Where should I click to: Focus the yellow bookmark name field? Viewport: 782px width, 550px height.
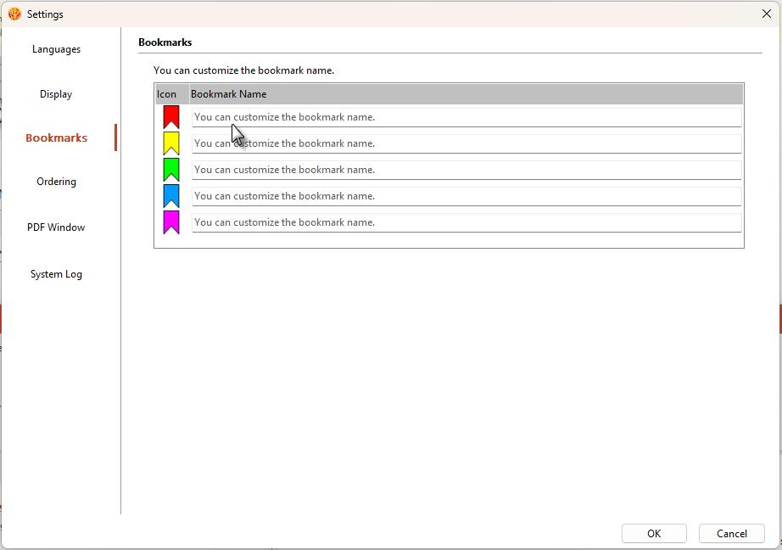coord(466,143)
